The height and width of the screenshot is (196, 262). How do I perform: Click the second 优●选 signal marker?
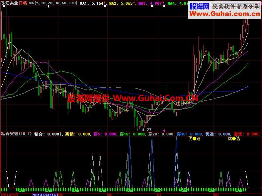(x=234, y=138)
